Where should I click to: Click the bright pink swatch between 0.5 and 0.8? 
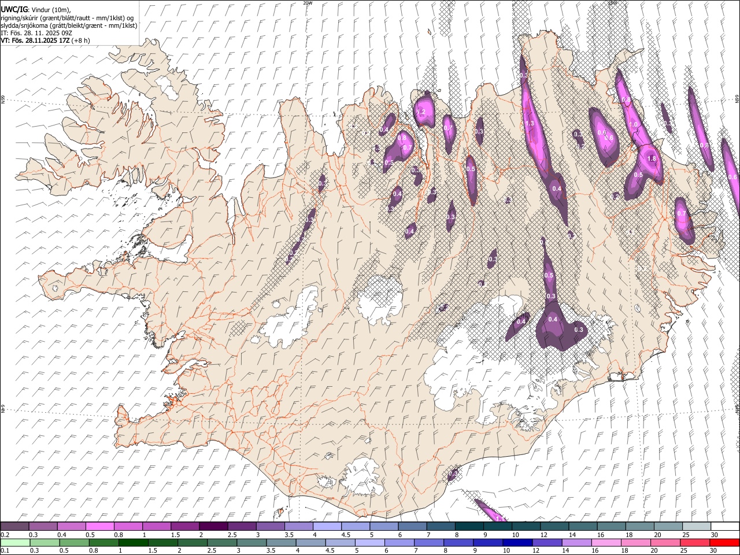[x=100, y=526]
